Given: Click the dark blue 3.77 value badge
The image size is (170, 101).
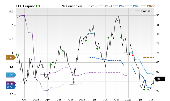Looking at the screenshot, I should [x=11, y=87].
